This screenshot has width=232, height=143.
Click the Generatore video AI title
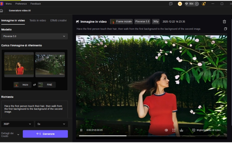20,11
